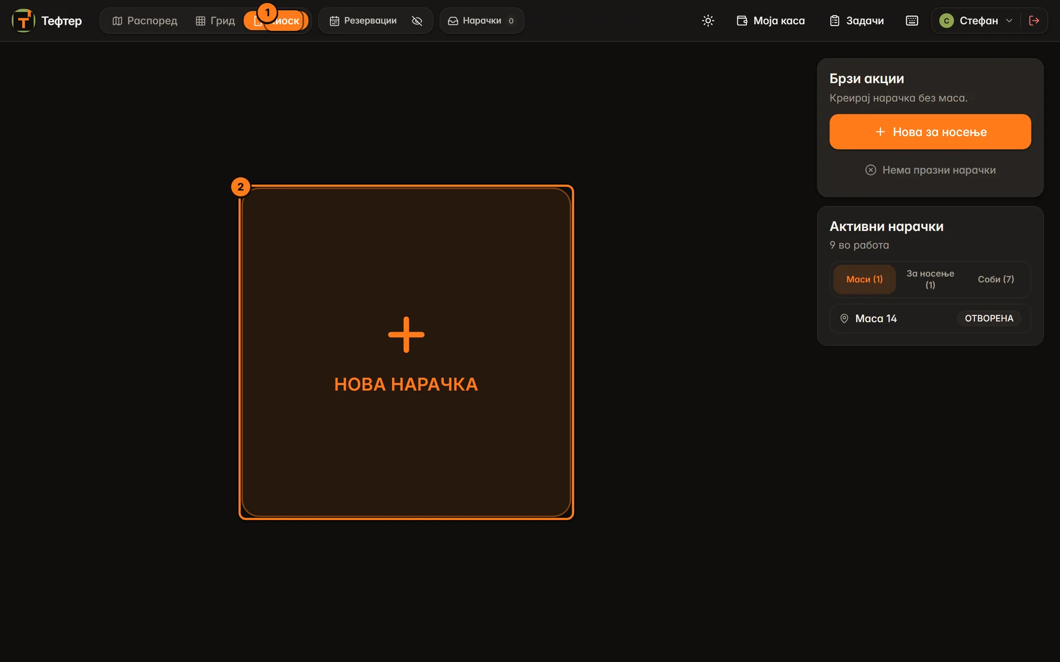Click the Нема празни нарачки text

pyautogui.click(x=939, y=170)
